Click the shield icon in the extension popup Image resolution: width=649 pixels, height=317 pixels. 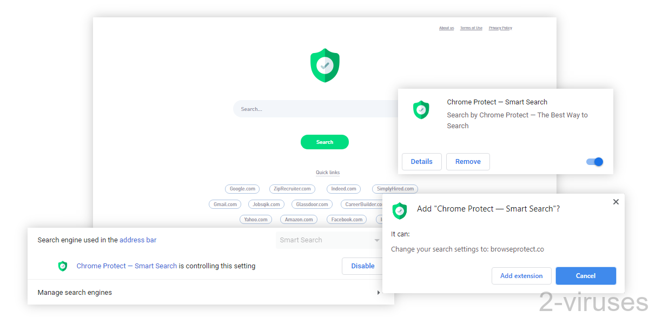pyautogui.click(x=421, y=110)
